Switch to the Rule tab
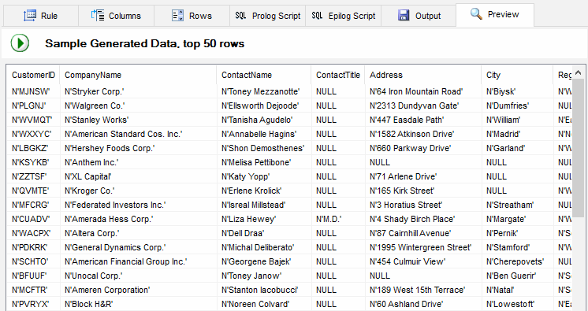 click(41, 16)
